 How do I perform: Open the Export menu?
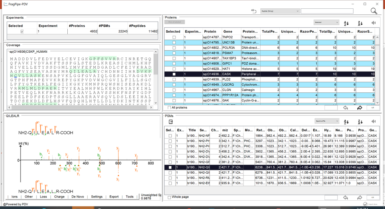coord(114,197)
